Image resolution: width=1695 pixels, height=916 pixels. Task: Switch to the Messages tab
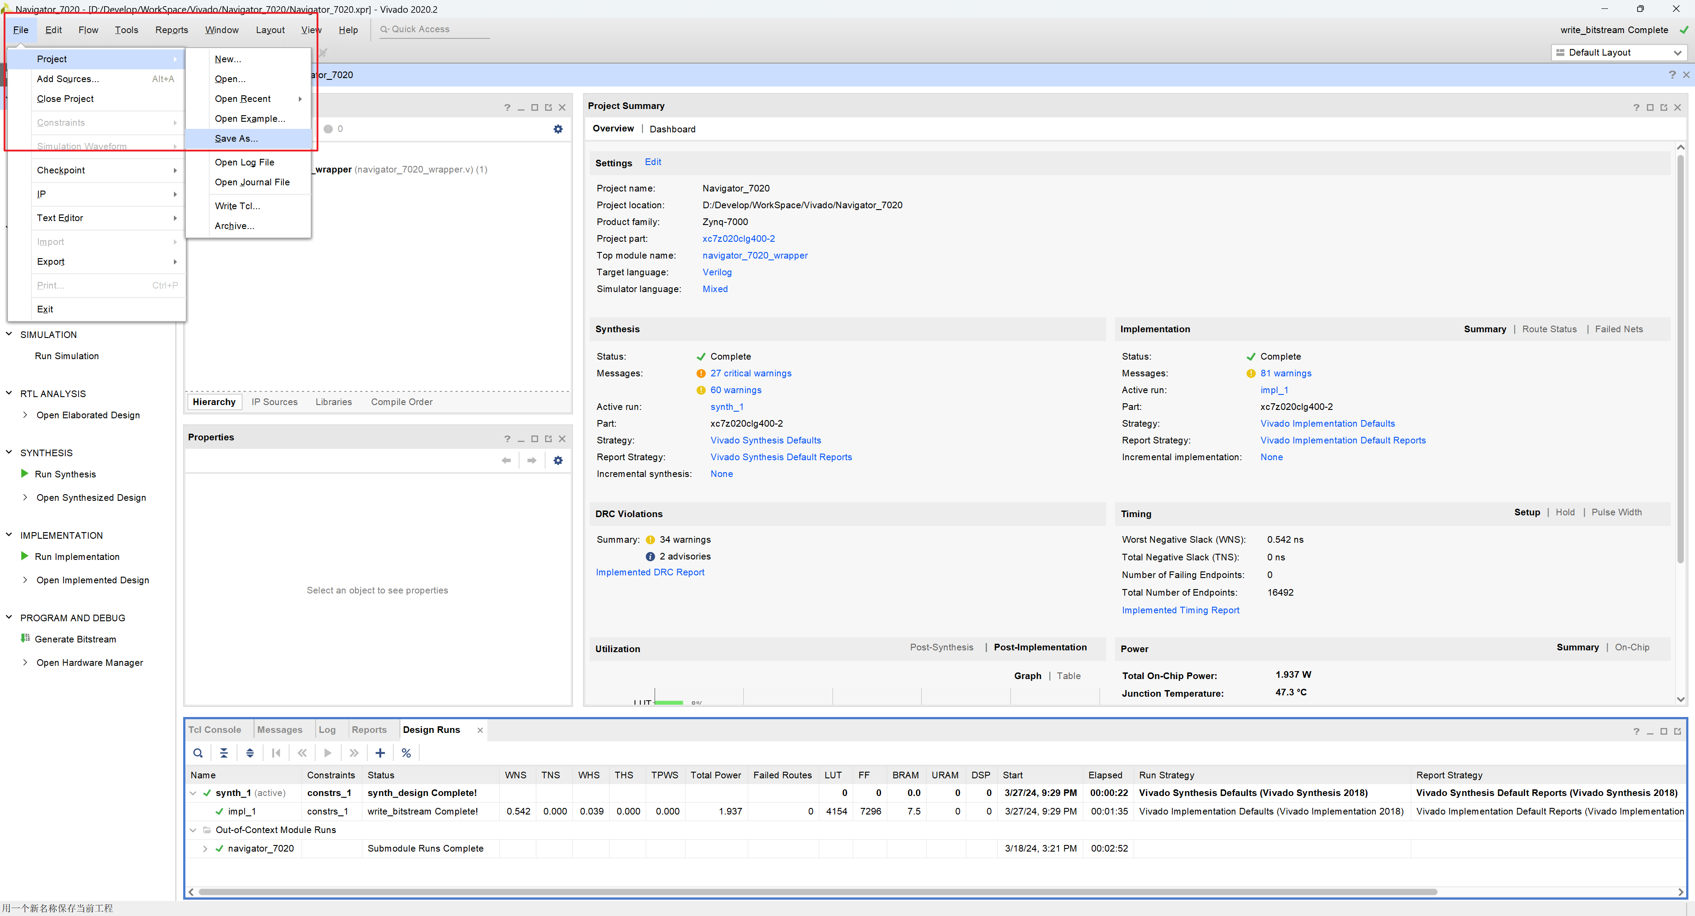click(280, 730)
